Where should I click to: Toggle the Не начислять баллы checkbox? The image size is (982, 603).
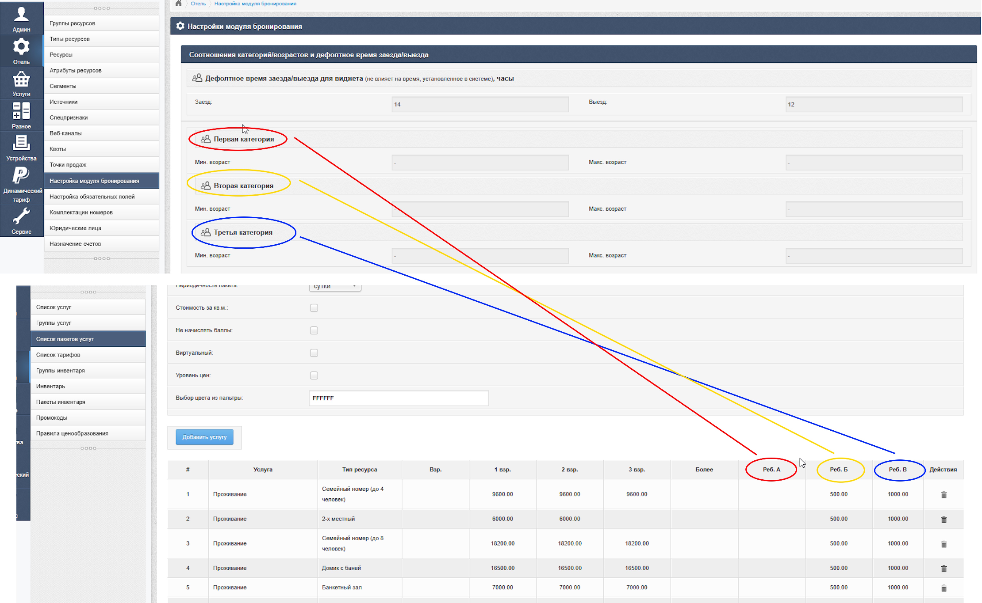pos(314,330)
